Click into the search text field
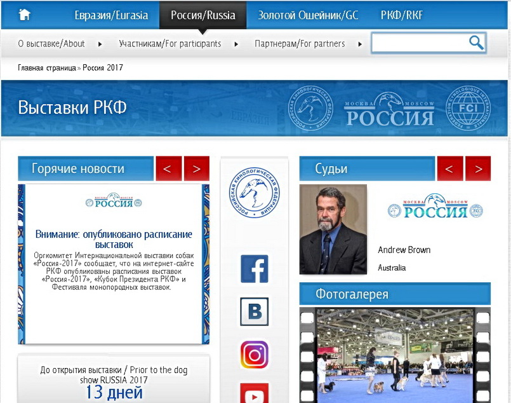 420,43
